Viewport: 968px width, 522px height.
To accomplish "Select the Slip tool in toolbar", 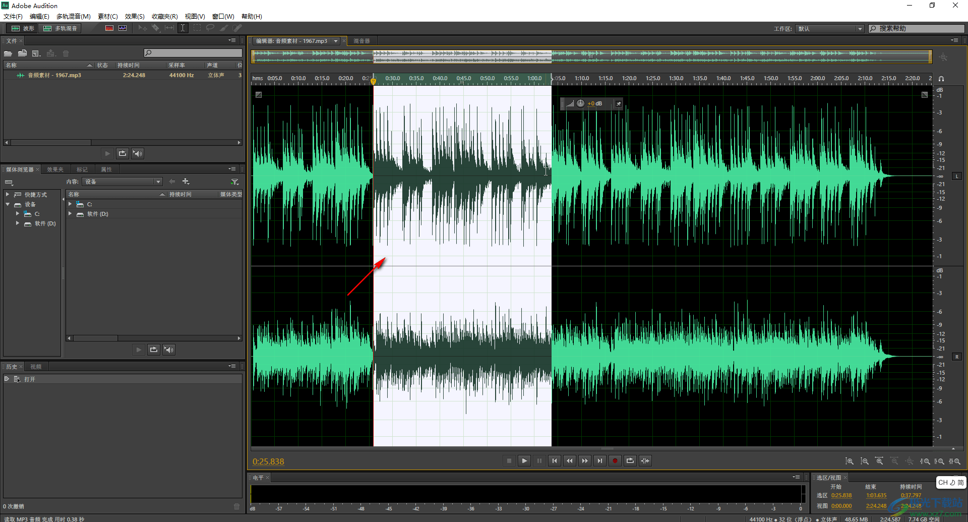I will [169, 28].
